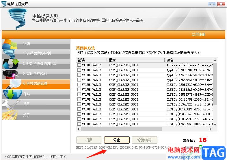Check the CLSID\{1E66C960 row checkbox
227x161 pixels.
[x=79, y=124]
